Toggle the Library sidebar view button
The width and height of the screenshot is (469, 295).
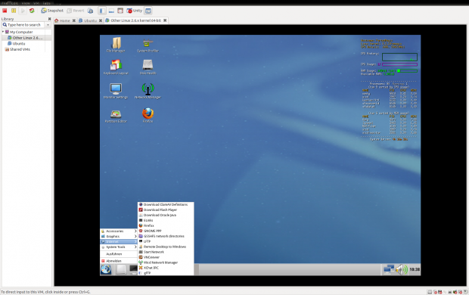pos(102,11)
